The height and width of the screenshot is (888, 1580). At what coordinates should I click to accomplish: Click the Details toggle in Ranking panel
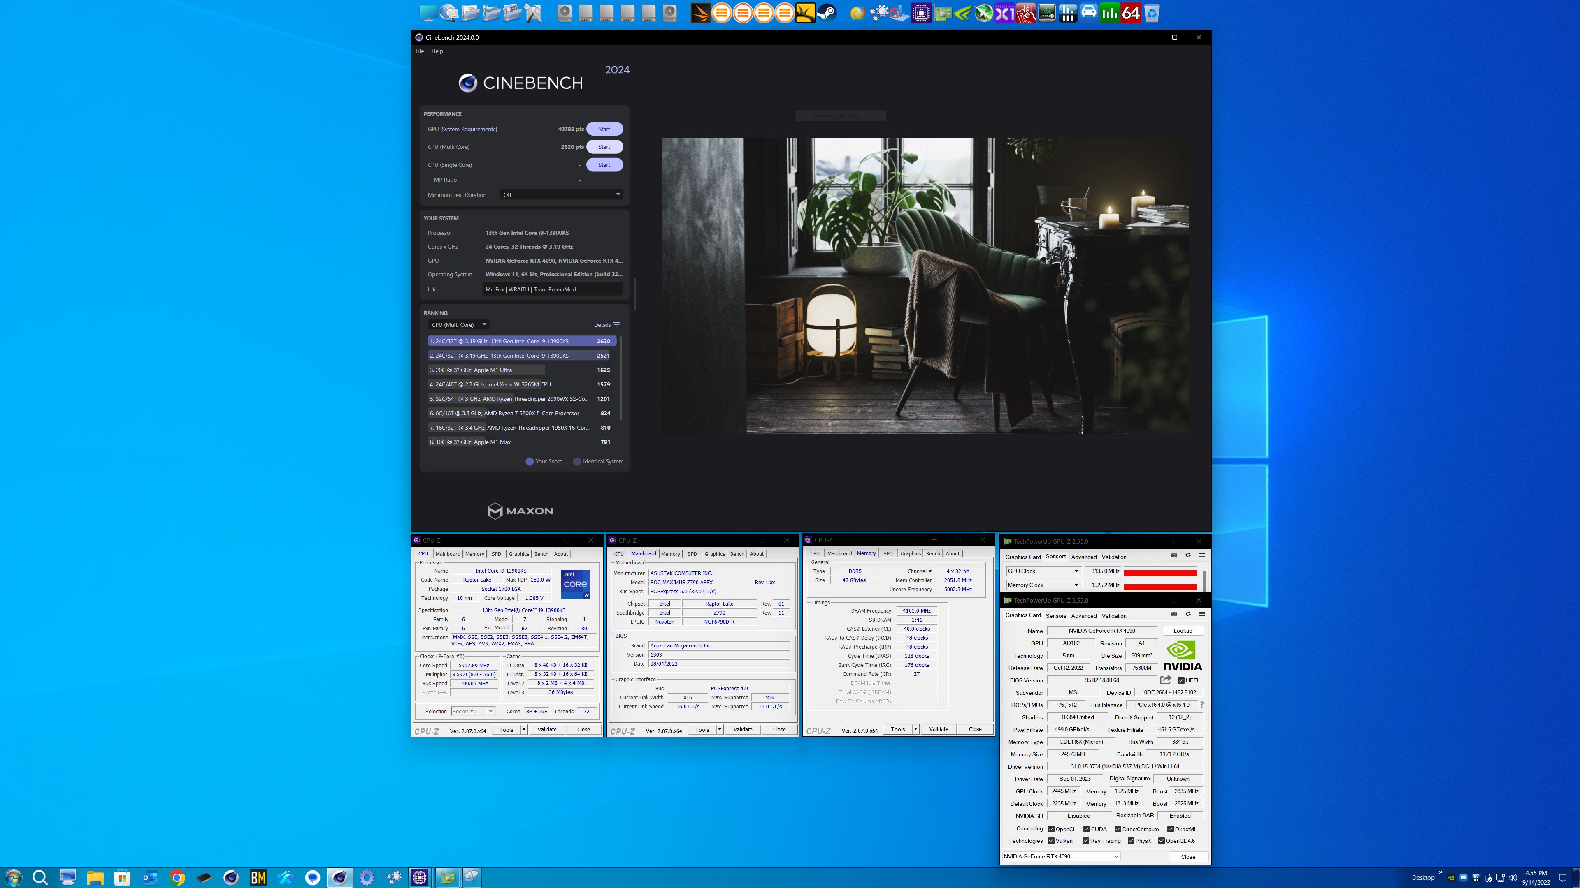[x=606, y=325]
